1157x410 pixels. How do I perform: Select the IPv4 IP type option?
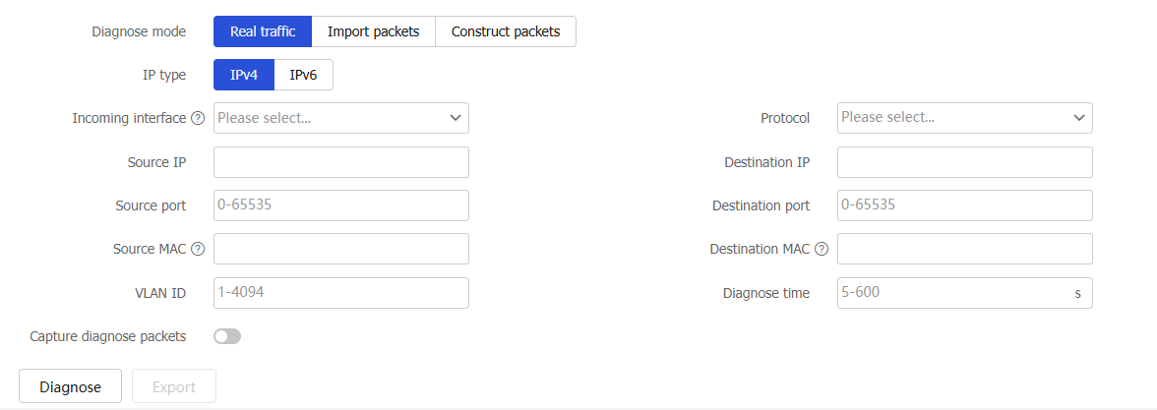[x=244, y=75]
